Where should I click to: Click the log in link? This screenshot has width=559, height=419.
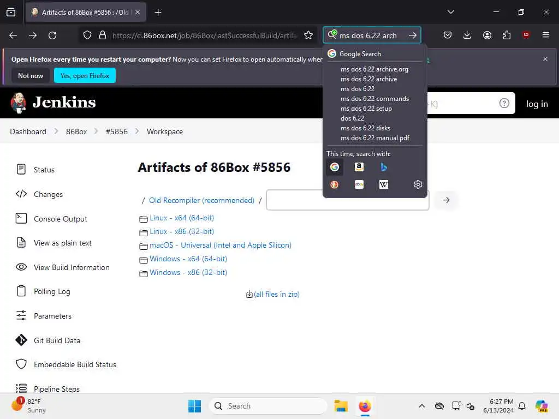click(537, 104)
